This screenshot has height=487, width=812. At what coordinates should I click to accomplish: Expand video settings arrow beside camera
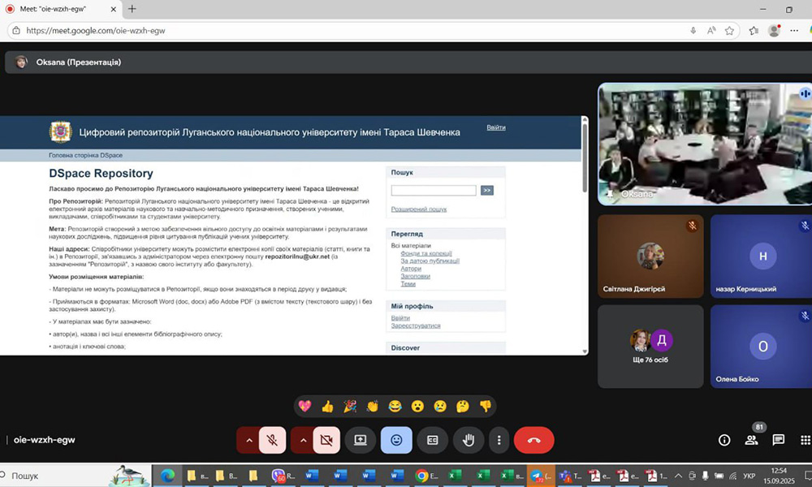(303, 440)
